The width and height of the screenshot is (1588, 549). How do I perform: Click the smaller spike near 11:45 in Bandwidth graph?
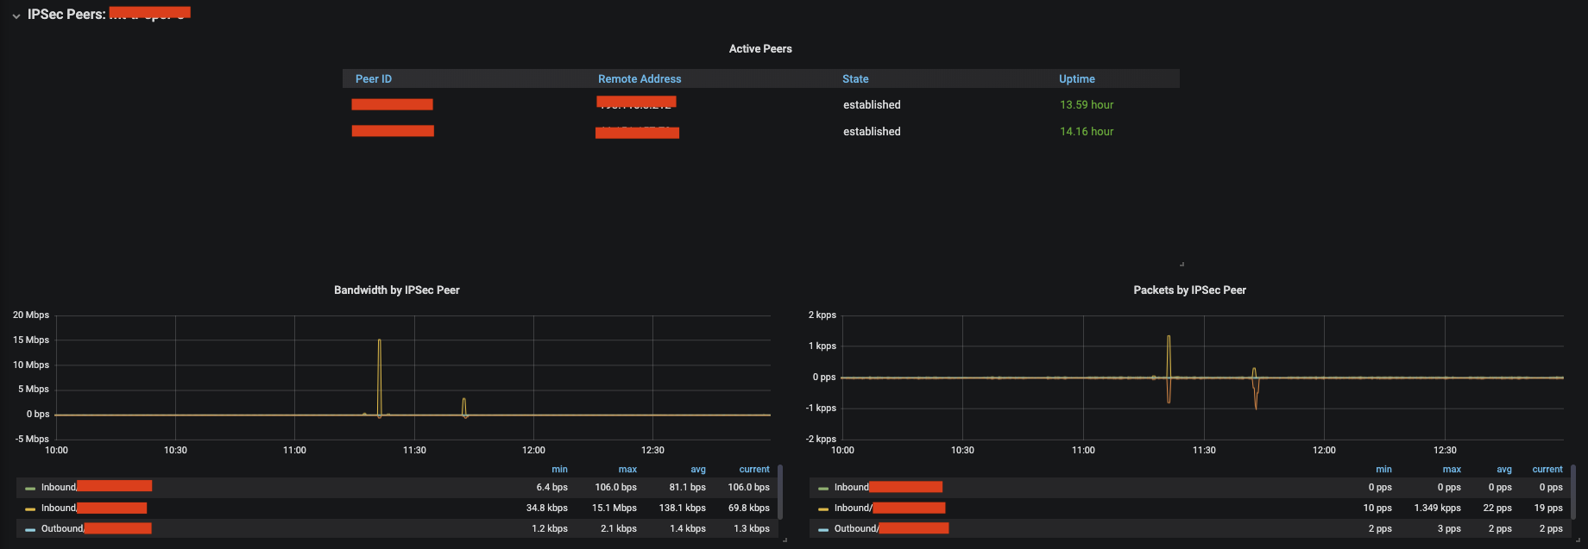[464, 407]
